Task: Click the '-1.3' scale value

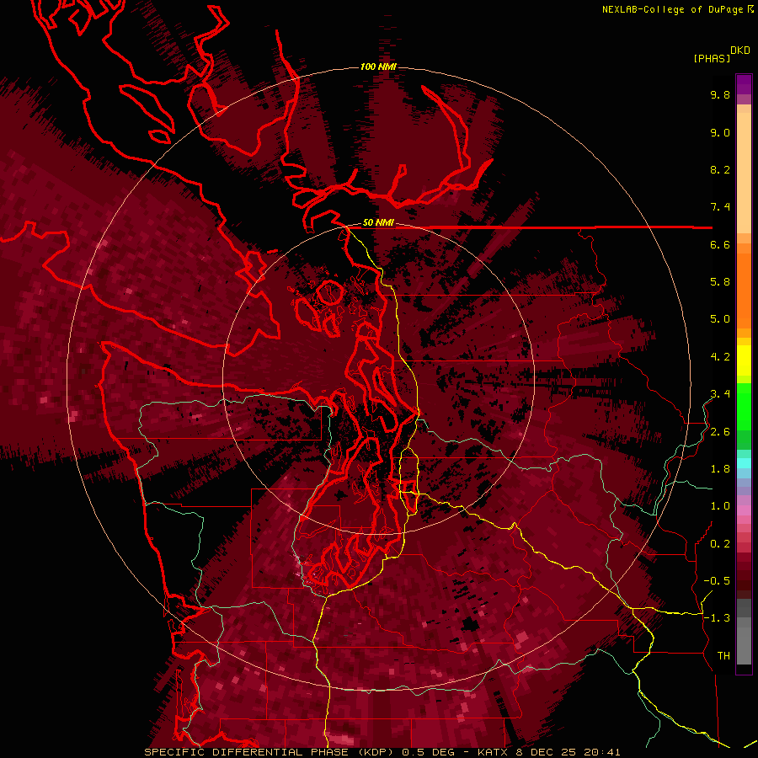Action: [x=717, y=618]
